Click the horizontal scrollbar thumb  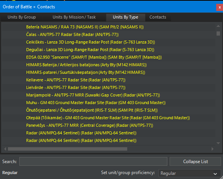67,149
